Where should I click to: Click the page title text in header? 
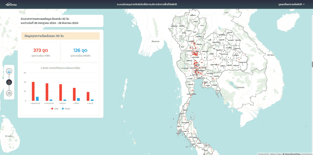coord(147,4)
